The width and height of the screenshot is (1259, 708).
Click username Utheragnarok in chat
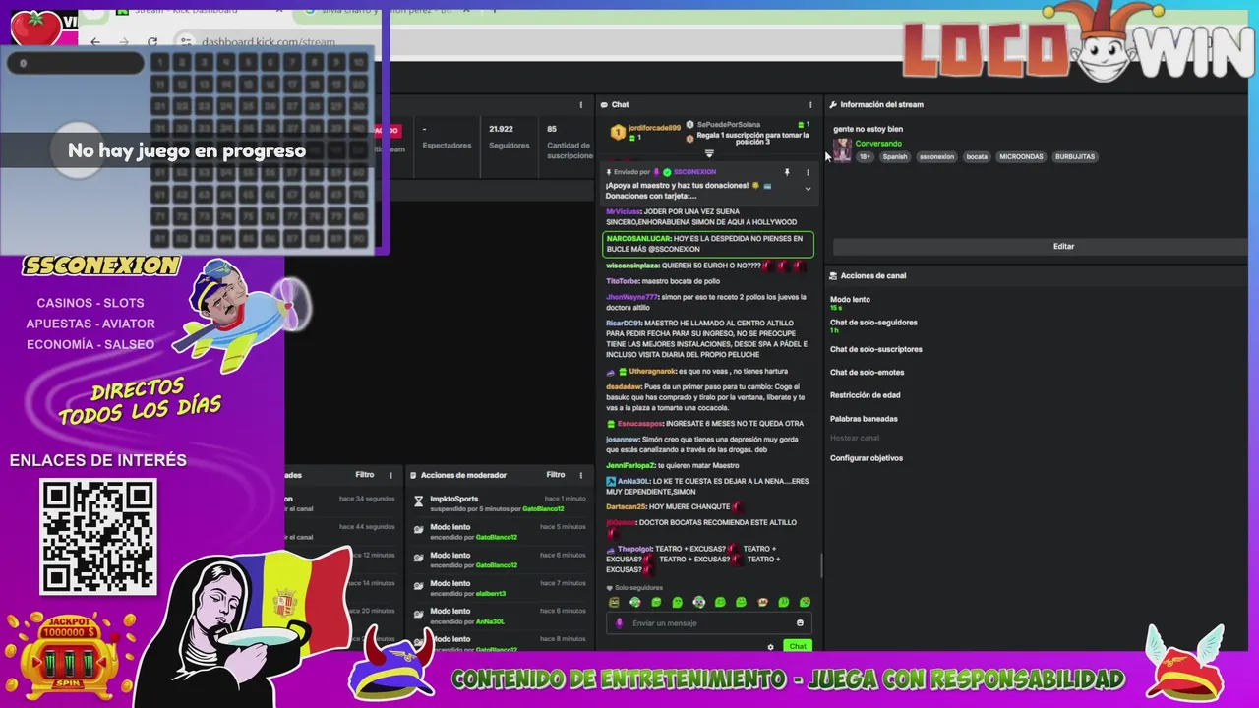[x=652, y=371]
